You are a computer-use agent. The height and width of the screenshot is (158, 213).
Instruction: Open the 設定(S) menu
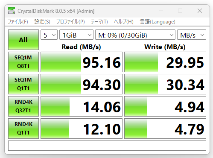click(x=42, y=22)
